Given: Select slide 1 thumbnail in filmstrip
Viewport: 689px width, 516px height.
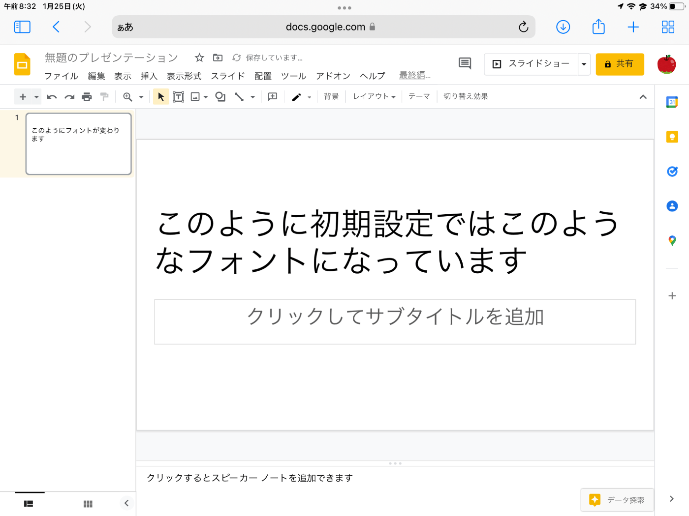Looking at the screenshot, I should tap(79, 144).
